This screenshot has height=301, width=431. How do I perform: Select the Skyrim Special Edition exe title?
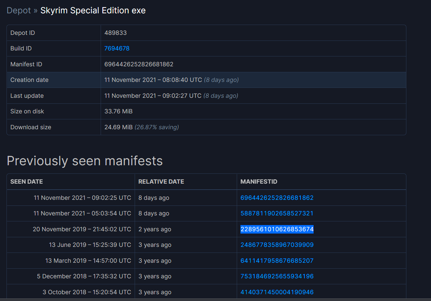93,10
